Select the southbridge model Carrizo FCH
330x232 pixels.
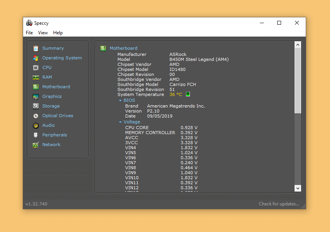[183, 84]
